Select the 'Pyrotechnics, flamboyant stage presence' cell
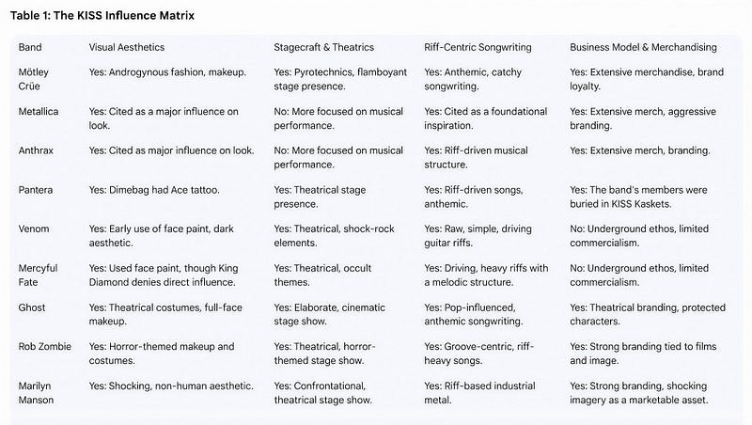 [340, 79]
